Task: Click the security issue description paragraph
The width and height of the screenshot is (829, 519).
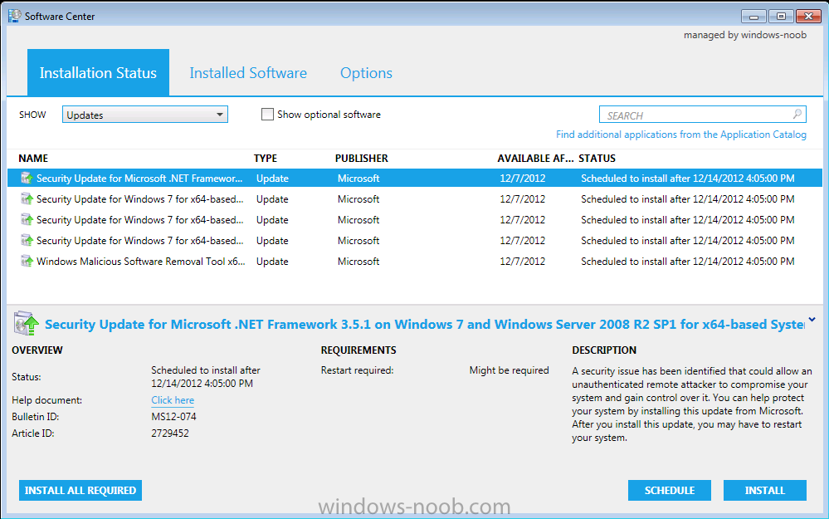Action: point(691,404)
